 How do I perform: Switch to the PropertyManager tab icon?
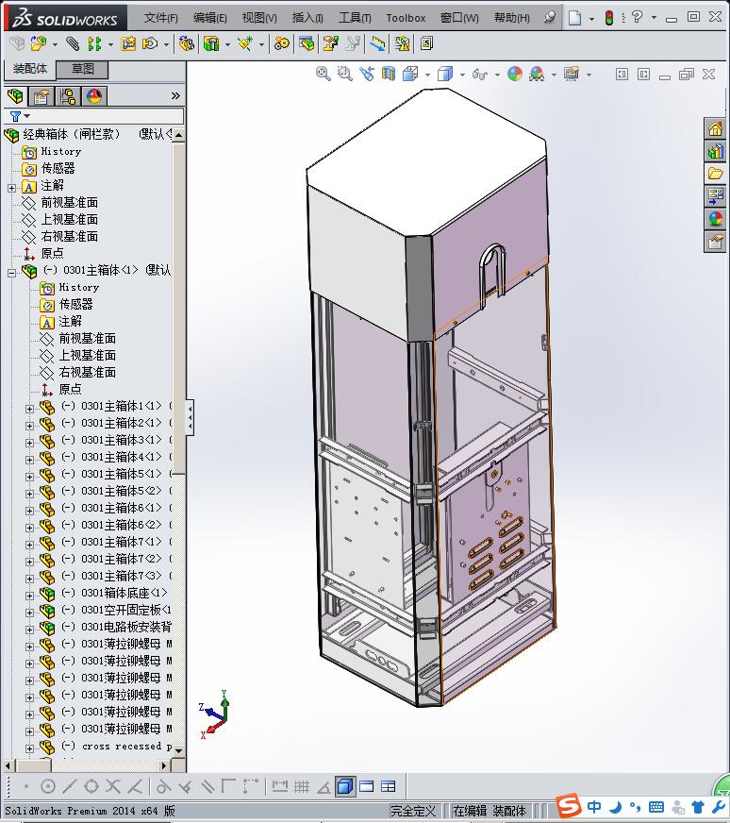[x=41, y=96]
